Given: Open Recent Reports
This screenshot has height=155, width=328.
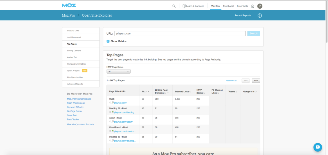Looking at the screenshot, I should coord(243,15).
